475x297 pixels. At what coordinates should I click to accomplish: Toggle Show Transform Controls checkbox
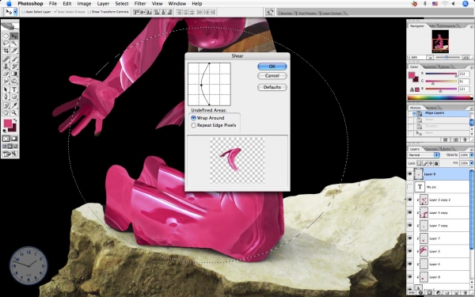click(89, 12)
